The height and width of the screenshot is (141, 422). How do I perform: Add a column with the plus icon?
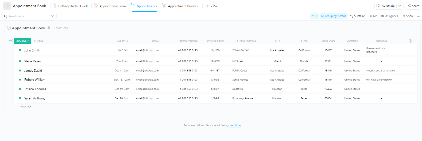coord(410,41)
